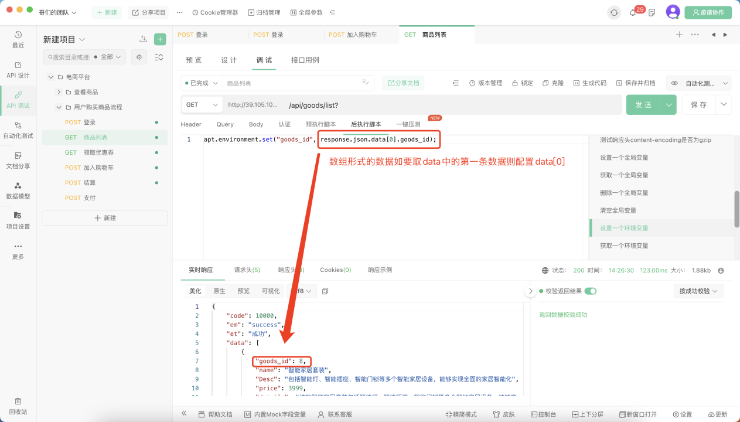Click 新建 button in the top bar

pos(106,12)
